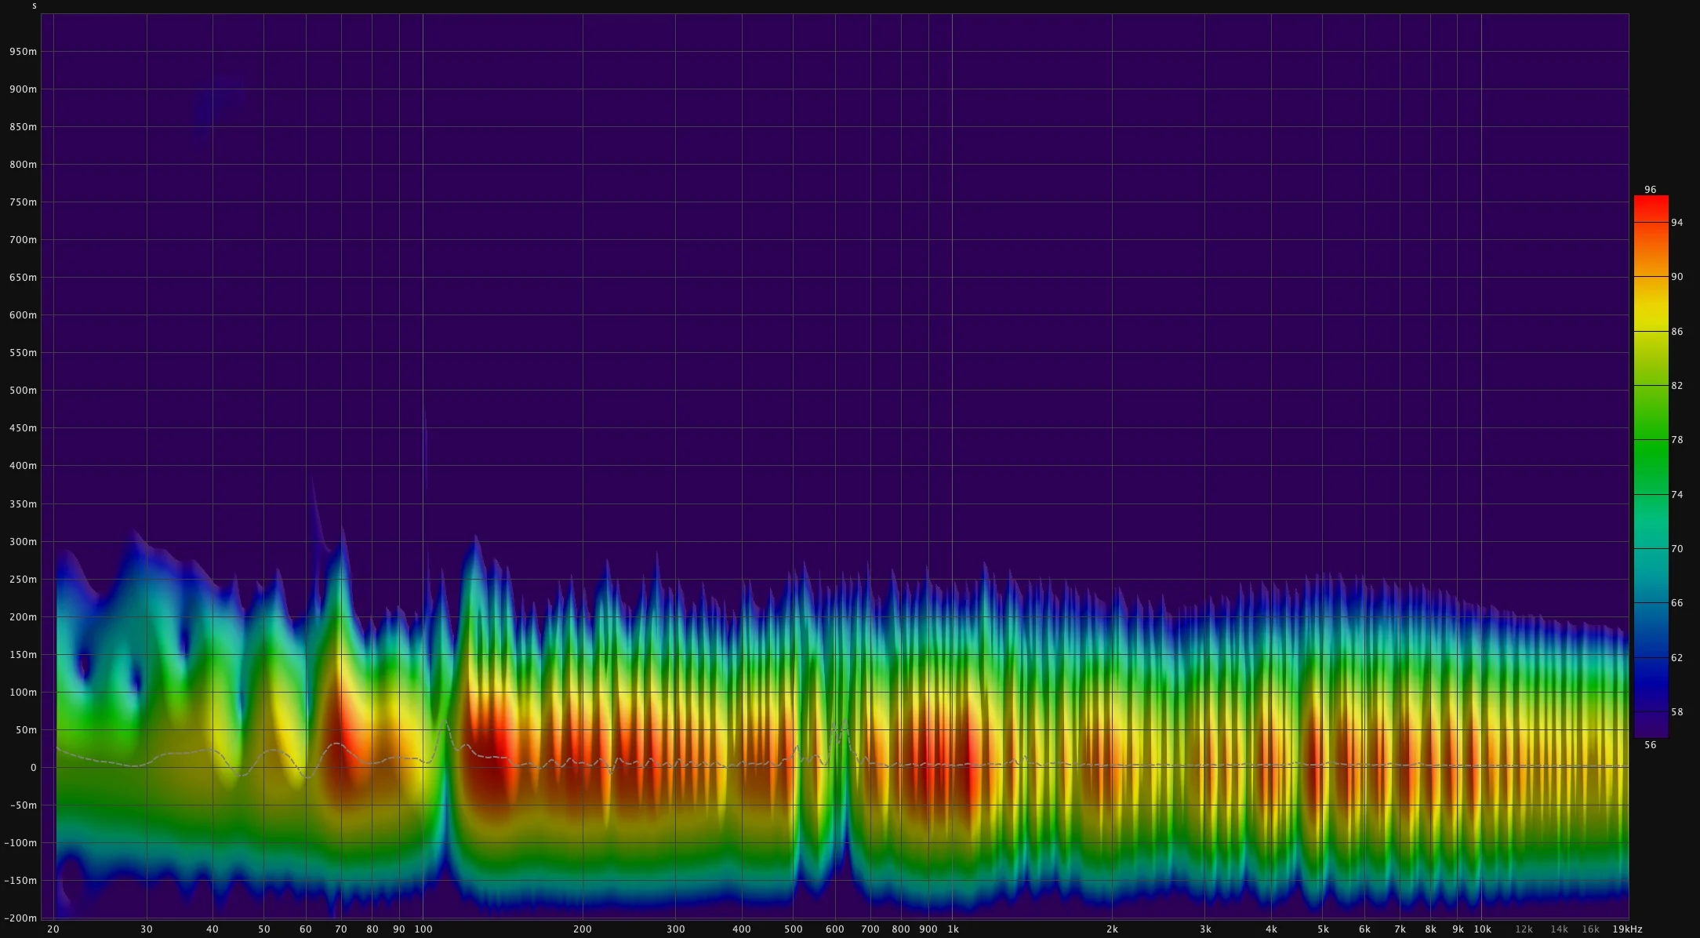Click the "0" time axis label
Screen dimensions: 1700x938
click(x=33, y=768)
